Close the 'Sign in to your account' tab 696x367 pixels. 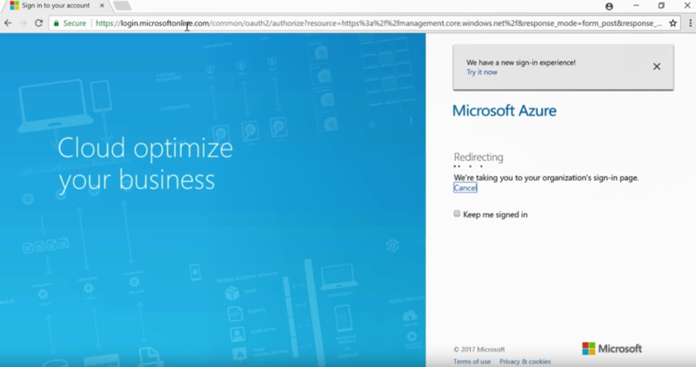coord(102,6)
